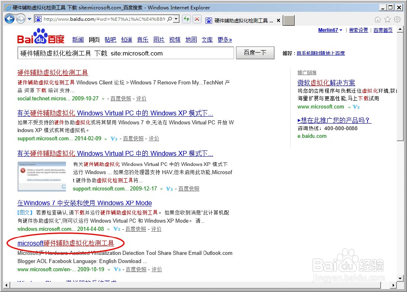Switch to 地图 search category
Screen dimensions: 407x292
click(191, 40)
